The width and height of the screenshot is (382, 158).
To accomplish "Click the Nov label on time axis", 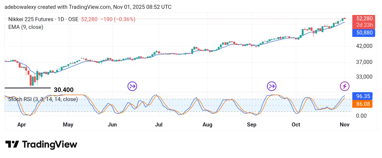I will click(345, 125).
